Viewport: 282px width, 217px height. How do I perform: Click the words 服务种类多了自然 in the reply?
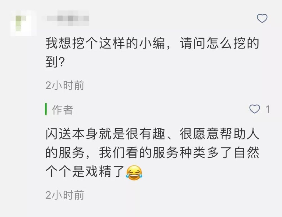[x=206, y=153]
